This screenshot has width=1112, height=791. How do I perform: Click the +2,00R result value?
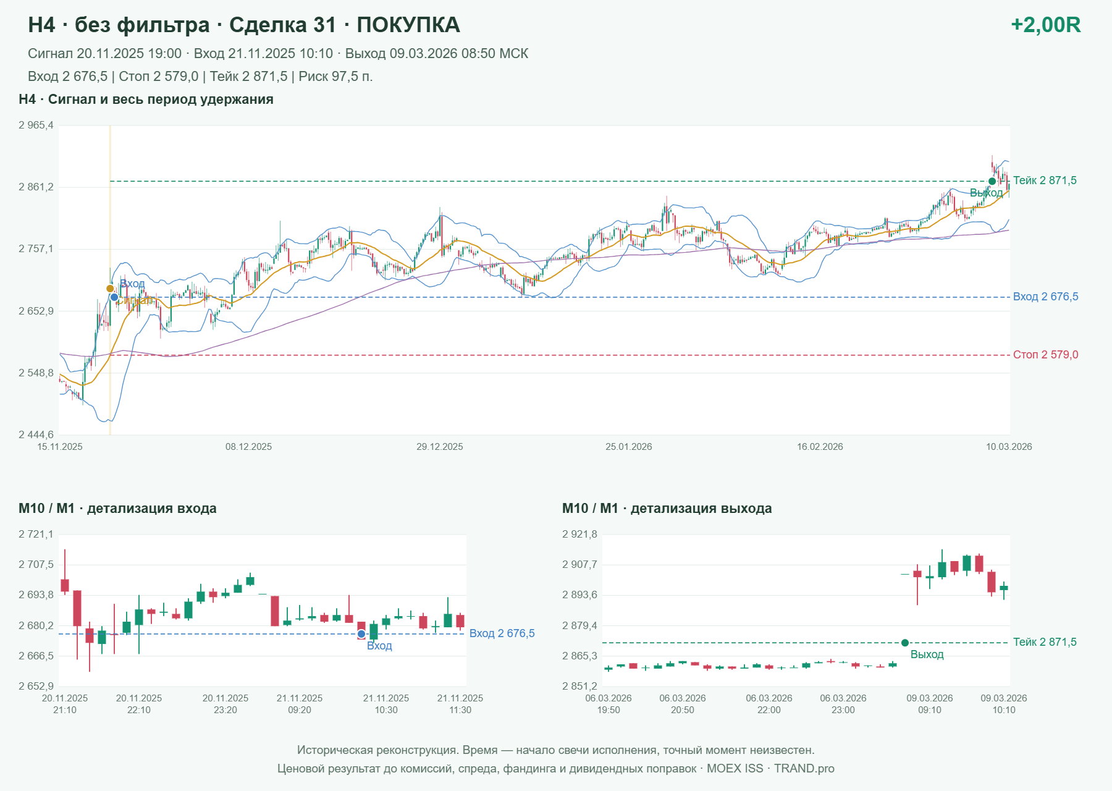pos(1046,25)
